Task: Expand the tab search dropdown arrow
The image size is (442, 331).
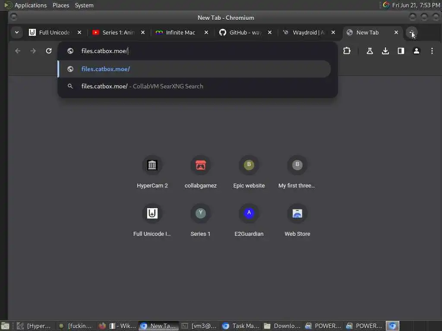Action: pos(17,32)
